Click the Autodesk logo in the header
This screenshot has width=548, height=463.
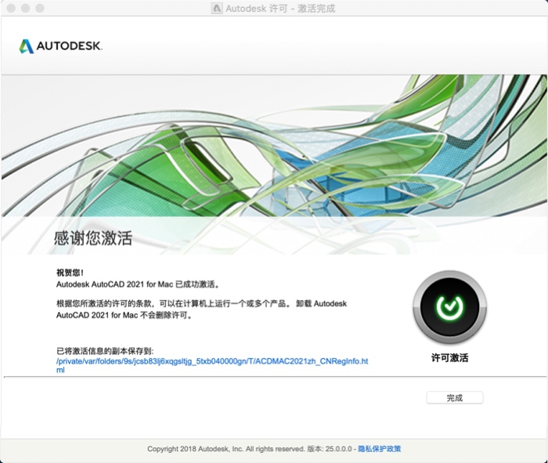61,46
